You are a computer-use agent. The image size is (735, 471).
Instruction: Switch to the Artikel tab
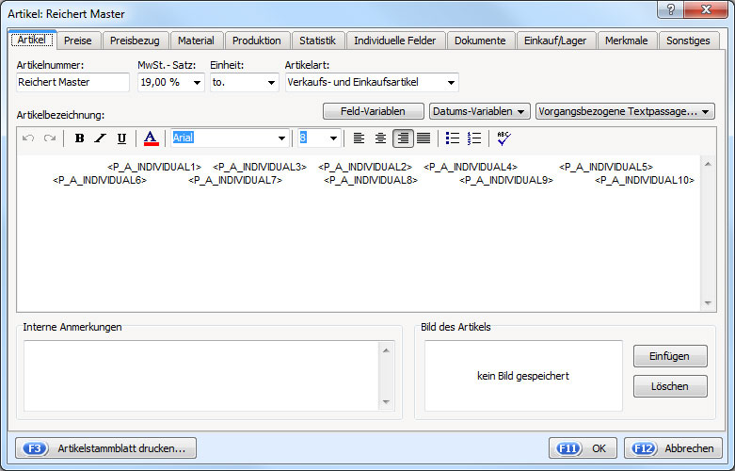pos(32,40)
